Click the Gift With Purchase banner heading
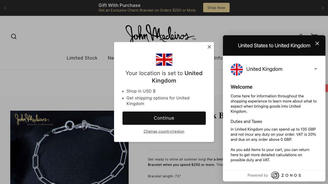 click(119, 5)
